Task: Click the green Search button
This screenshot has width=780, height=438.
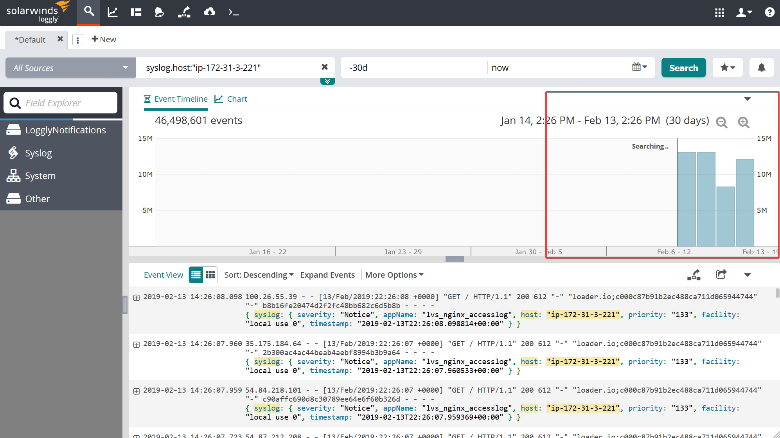Action: (x=683, y=68)
